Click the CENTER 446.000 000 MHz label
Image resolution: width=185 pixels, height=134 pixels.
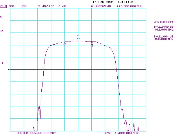point(36,133)
